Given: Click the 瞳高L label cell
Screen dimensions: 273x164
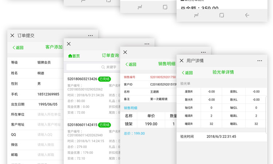Looking at the screenshot, I should 234,116.
